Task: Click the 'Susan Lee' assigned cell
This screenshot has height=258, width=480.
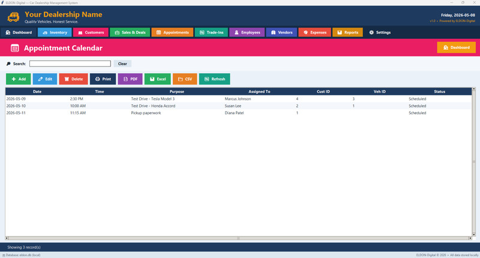Action: tap(233, 106)
